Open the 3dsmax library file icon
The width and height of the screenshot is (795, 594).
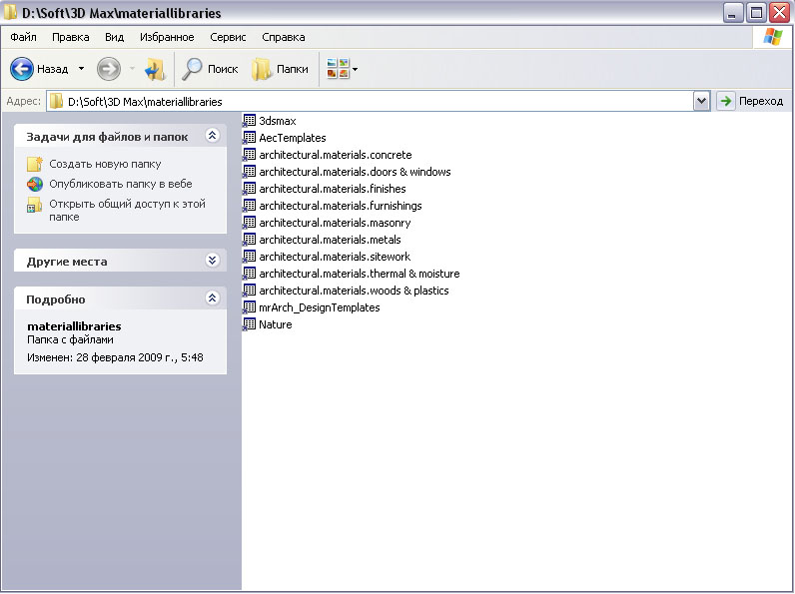pyautogui.click(x=249, y=121)
